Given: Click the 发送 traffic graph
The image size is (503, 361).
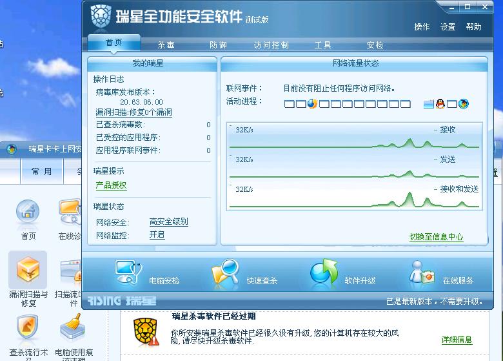Looking at the screenshot, I should (x=355, y=167).
